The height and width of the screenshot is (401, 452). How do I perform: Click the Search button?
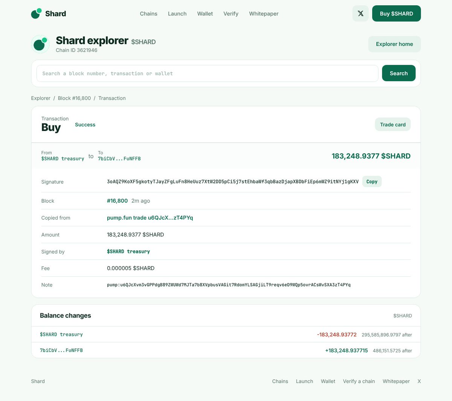(x=399, y=73)
